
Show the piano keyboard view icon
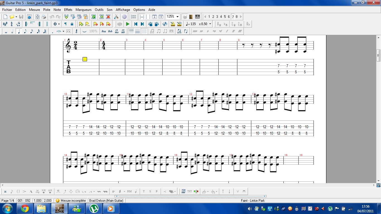197,17
